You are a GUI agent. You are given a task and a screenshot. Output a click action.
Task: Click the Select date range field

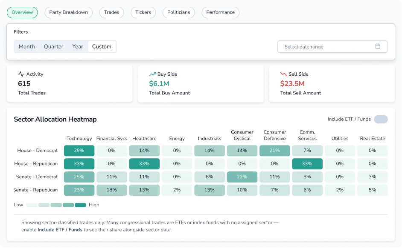pos(332,46)
